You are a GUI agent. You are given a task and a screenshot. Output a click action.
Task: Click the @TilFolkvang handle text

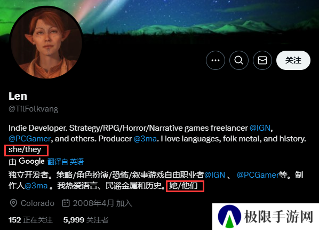(34, 109)
